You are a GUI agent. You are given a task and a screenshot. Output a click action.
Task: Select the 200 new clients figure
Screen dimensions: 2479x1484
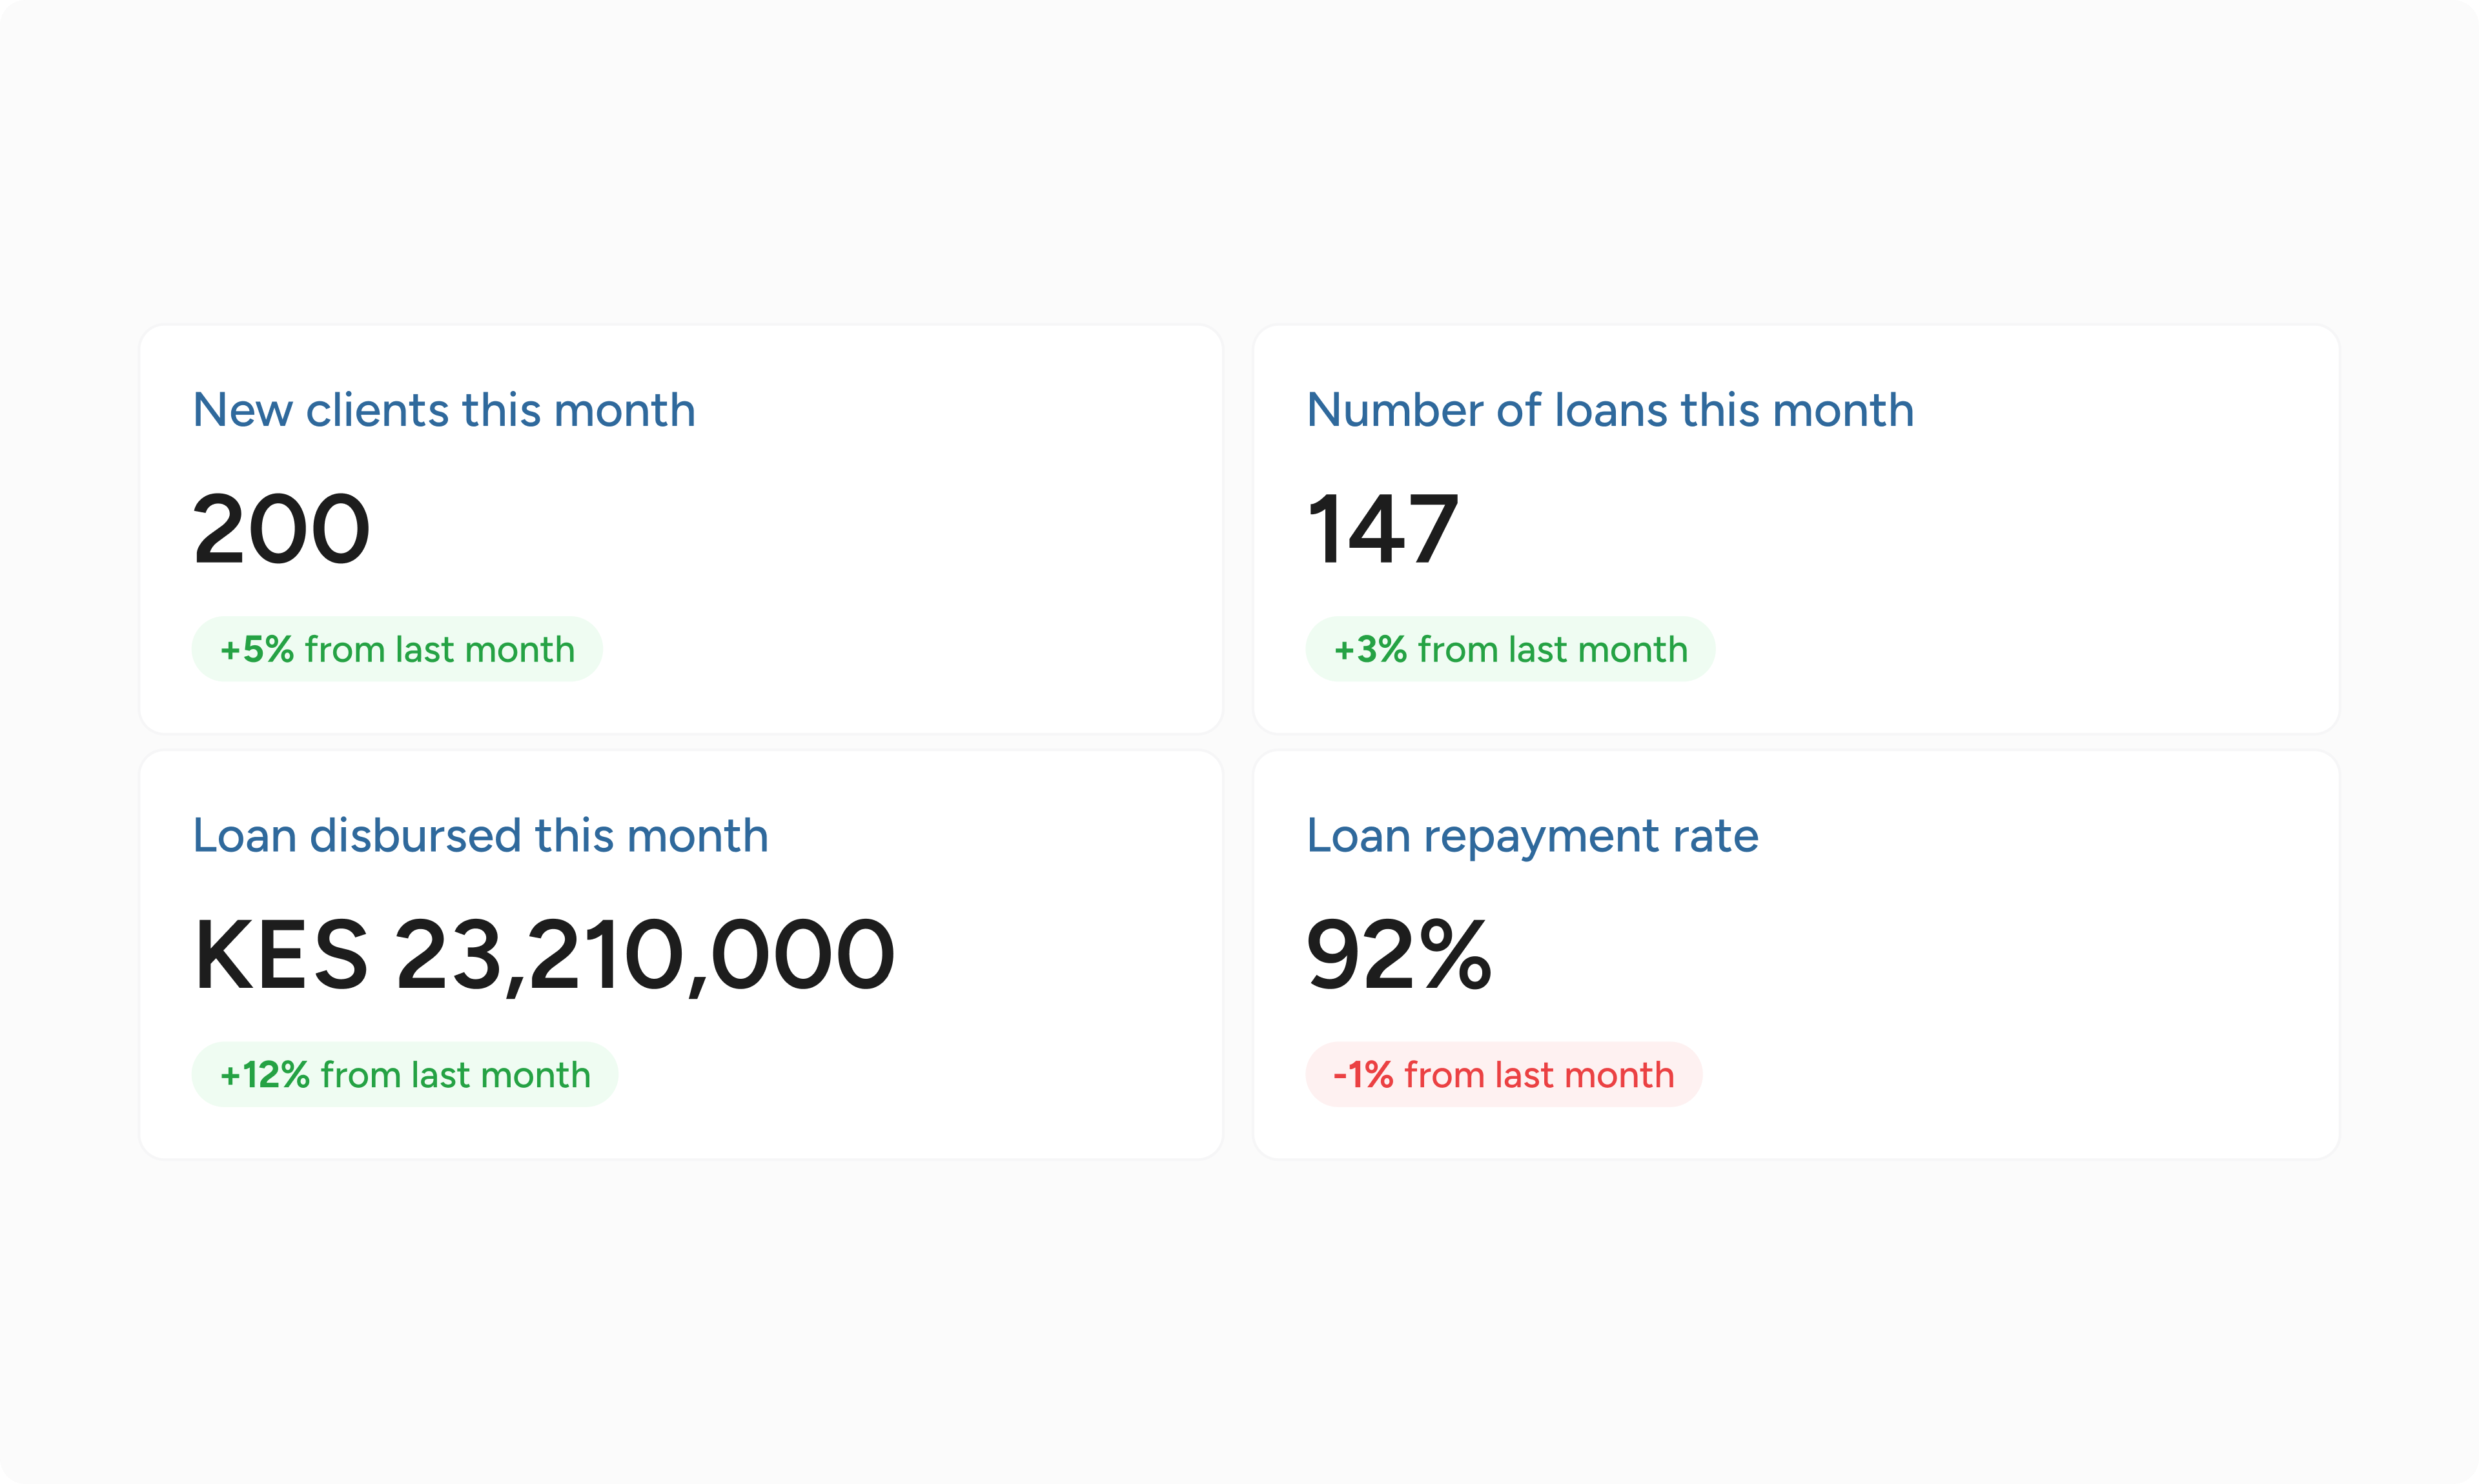click(x=281, y=529)
